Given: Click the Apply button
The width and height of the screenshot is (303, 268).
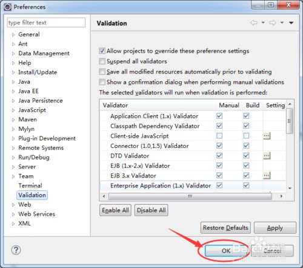Looking at the screenshot, I should (275, 227).
